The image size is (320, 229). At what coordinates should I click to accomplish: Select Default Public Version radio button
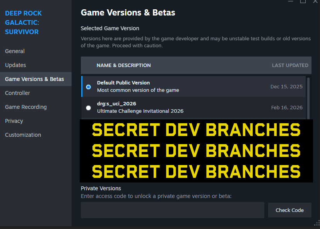(88, 87)
